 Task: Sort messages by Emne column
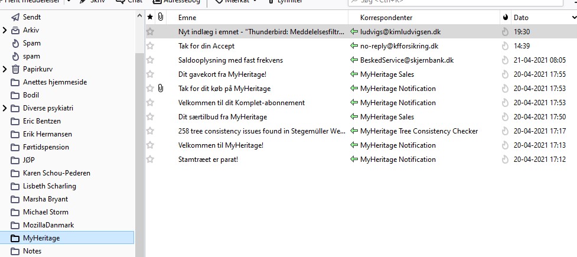[187, 17]
